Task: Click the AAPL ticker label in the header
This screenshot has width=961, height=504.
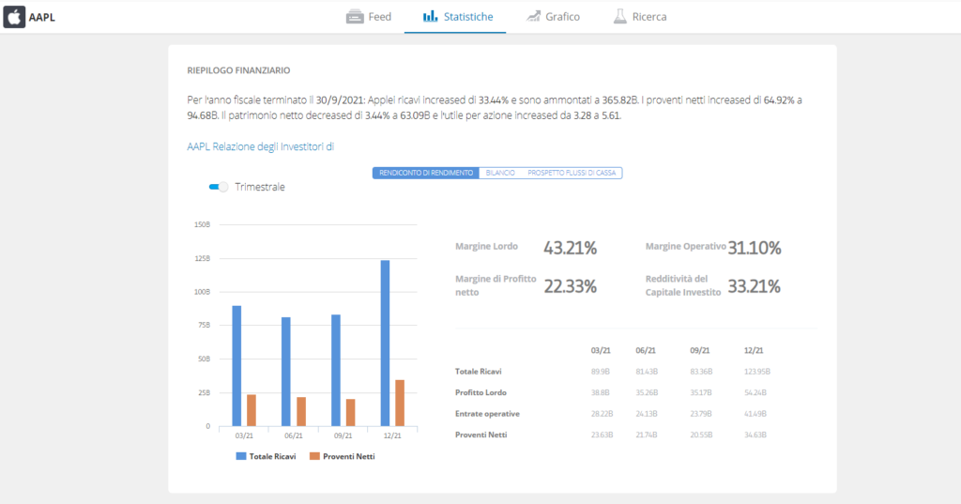Action: 41,17
